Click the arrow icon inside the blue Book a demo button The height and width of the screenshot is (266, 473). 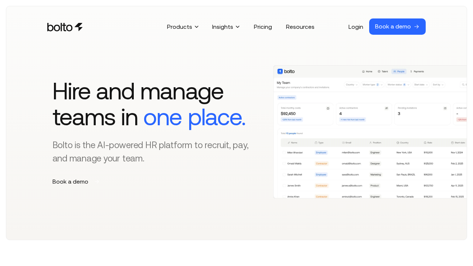416,27
